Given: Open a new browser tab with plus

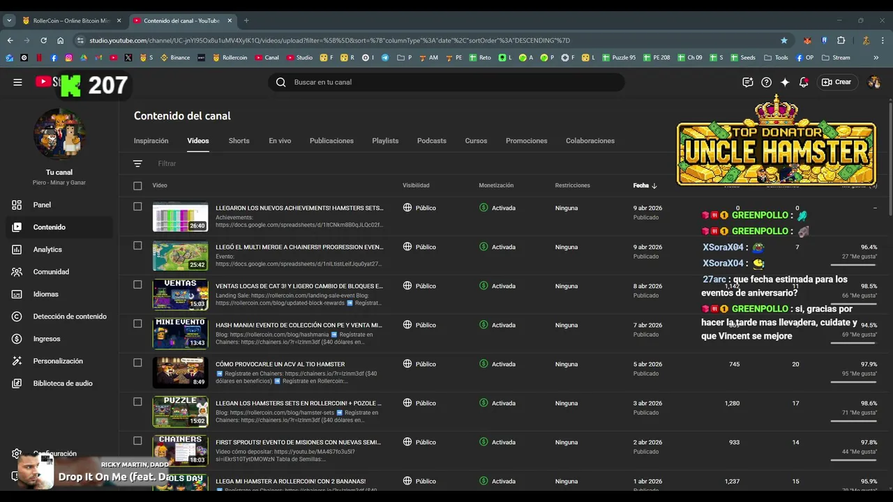Looking at the screenshot, I should pyautogui.click(x=246, y=20).
